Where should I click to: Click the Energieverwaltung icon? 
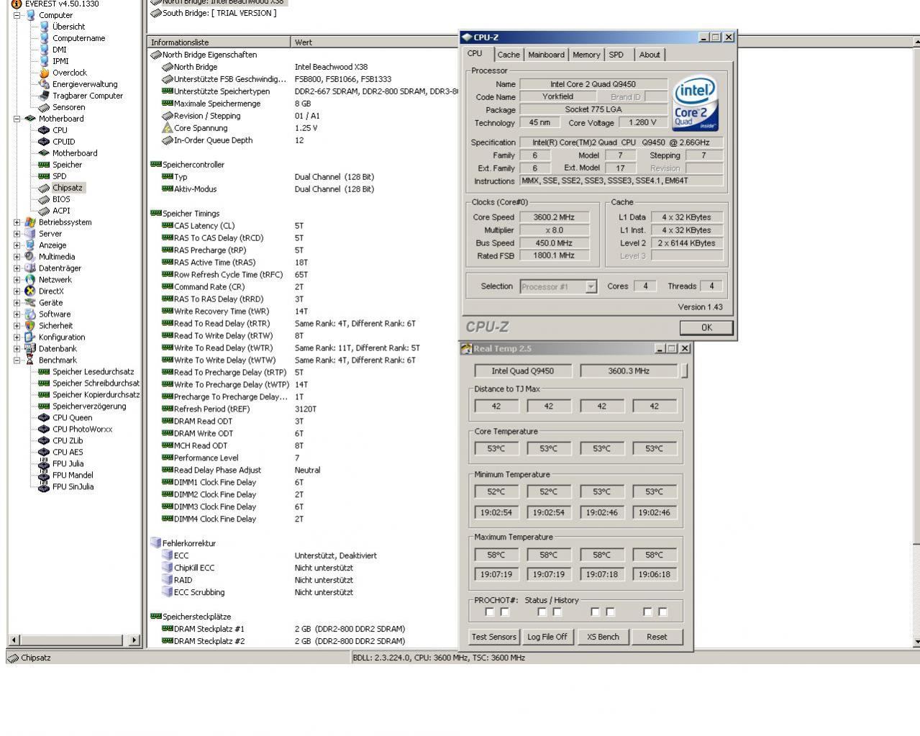pos(45,84)
